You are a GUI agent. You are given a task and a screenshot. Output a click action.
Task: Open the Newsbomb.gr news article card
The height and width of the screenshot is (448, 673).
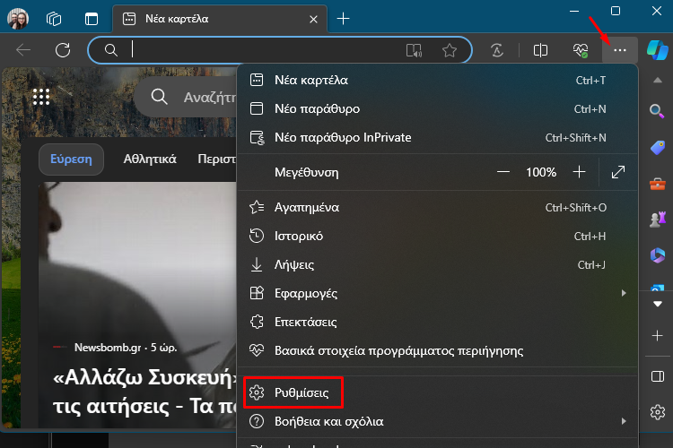click(137, 305)
